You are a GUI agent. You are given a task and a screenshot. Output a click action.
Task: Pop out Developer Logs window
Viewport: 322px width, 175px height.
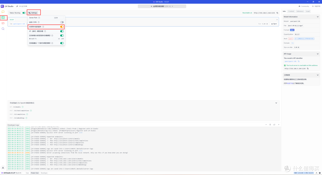tap(274, 125)
